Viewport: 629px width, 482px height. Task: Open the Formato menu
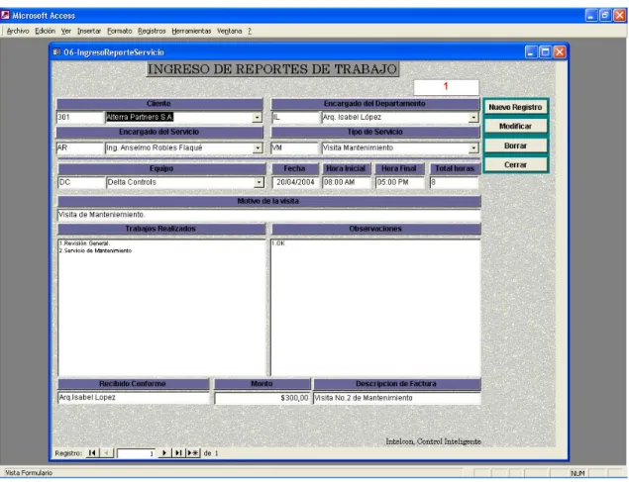tap(120, 31)
